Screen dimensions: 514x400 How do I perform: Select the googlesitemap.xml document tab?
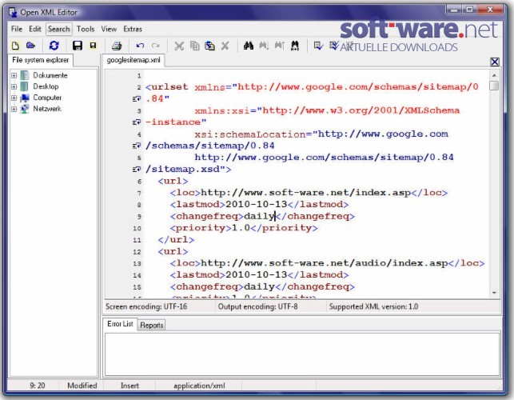point(133,60)
